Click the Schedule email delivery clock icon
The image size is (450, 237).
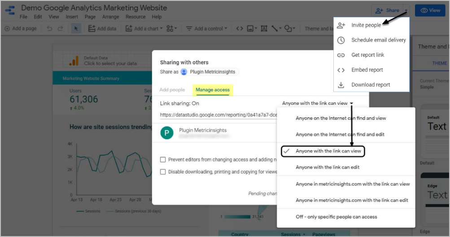[x=341, y=40]
